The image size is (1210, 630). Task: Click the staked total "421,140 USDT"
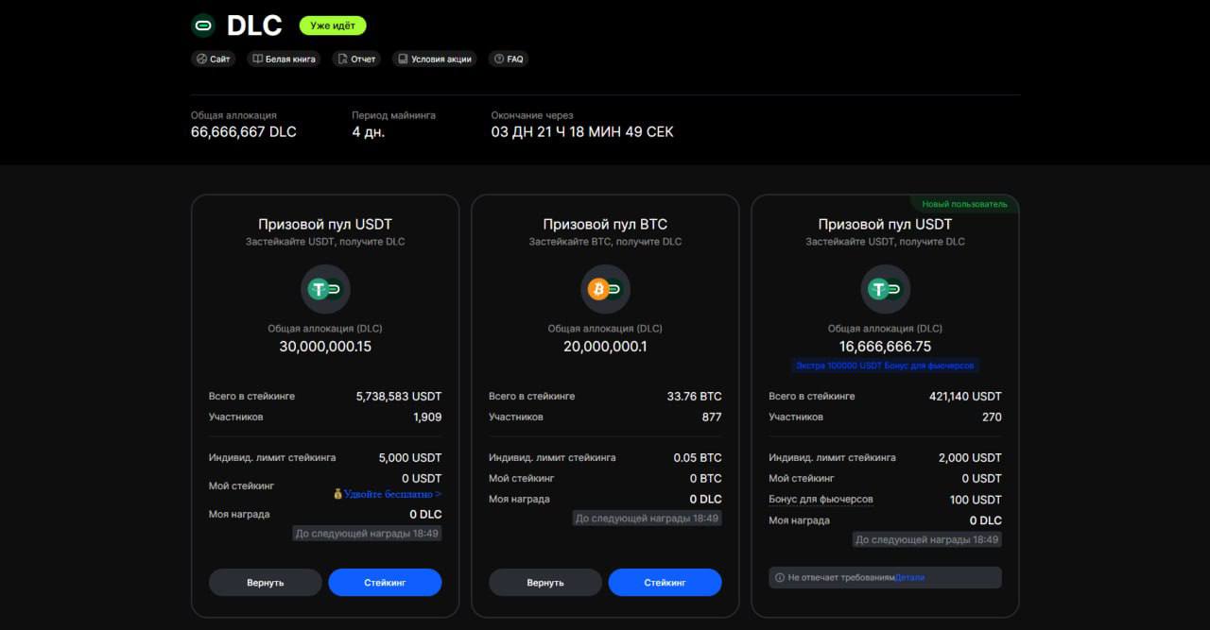[x=965, y=397]
